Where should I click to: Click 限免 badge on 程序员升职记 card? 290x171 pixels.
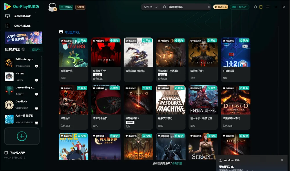(x=180, y=88)
